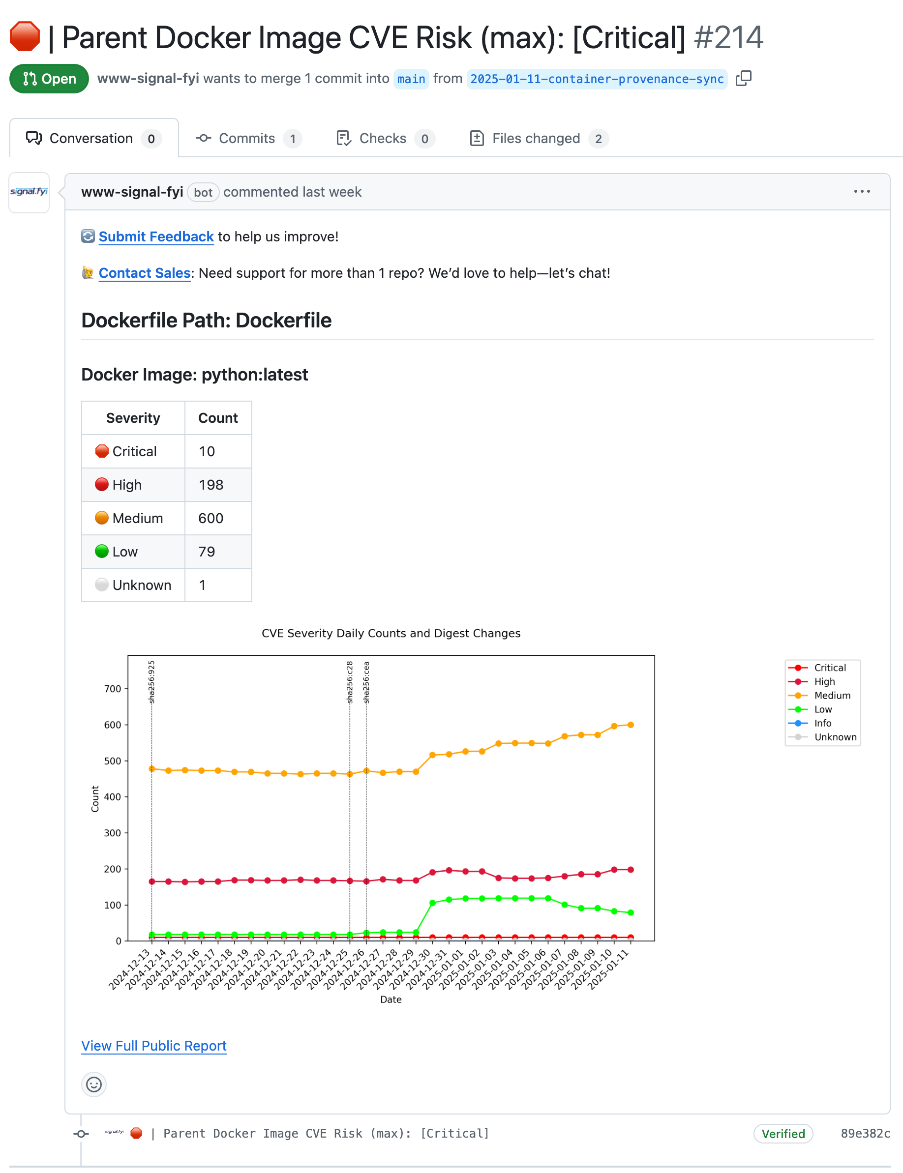Open the Checks tab
Image resolution: width=903 pixels, height=1173 pixels.
pyautogui.click(x=385, y=138)
